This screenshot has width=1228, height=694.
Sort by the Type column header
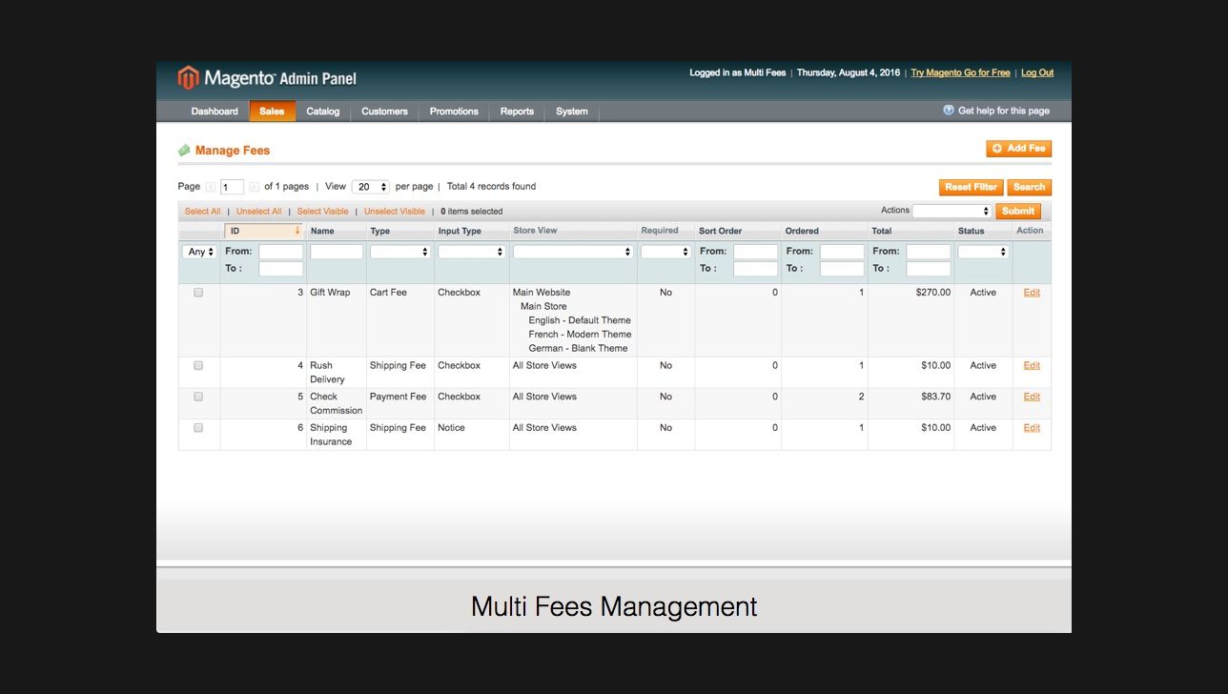pos(380,231)
